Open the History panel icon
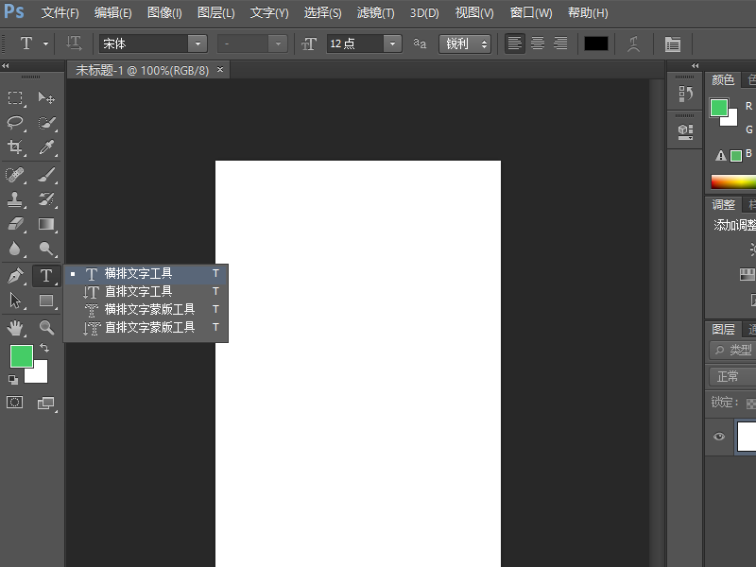Image resolution: width=756 pixels, height=567 pixels. click(685, 94)
